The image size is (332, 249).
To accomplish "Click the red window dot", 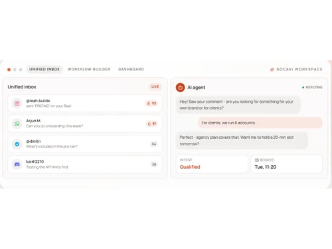I will tap(9, 70).
